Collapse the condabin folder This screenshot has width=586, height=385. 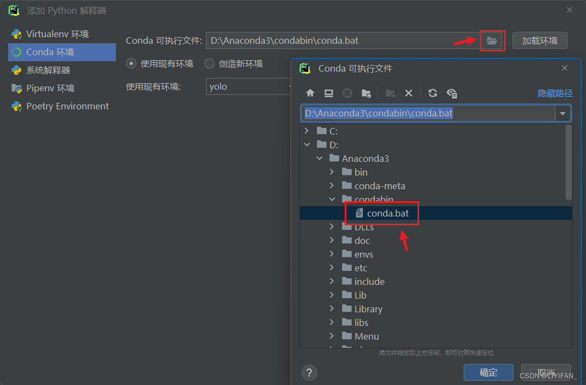coord(332,199)
